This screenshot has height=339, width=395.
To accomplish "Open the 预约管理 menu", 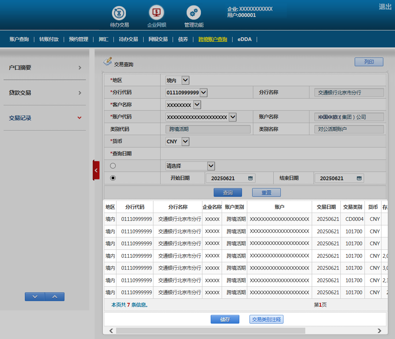I will pos(79,39).
